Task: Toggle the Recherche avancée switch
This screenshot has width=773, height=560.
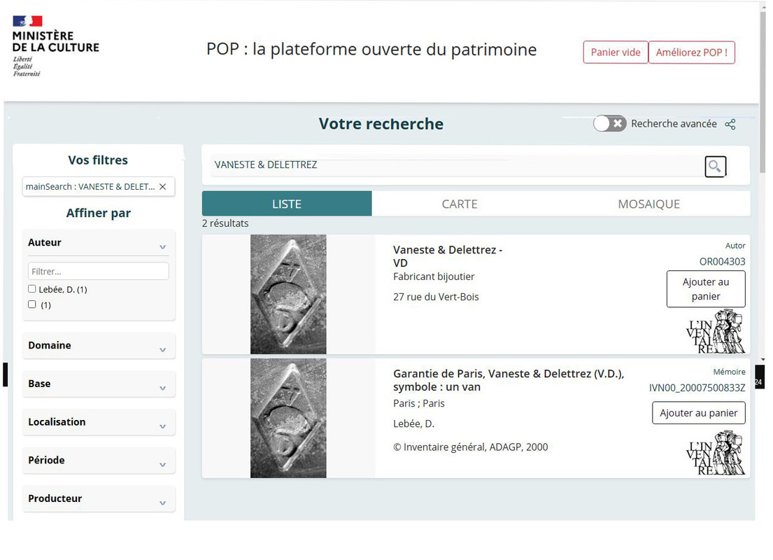Action: (x=610, y=123)
